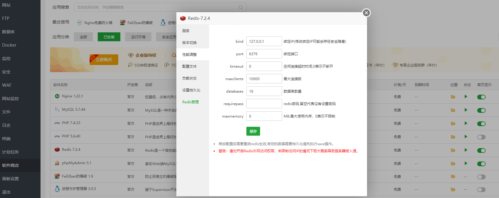Click the Redis logo in dialog title

(x=183, y=18)
